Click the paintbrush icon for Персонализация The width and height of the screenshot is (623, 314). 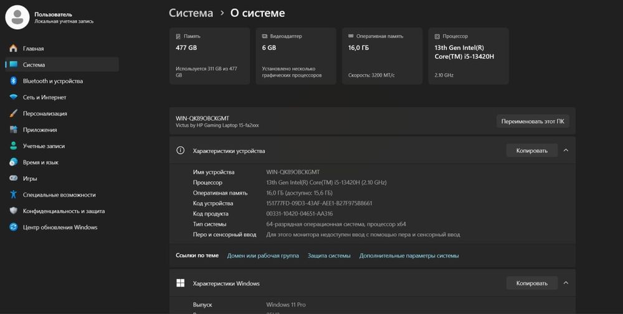14,113
